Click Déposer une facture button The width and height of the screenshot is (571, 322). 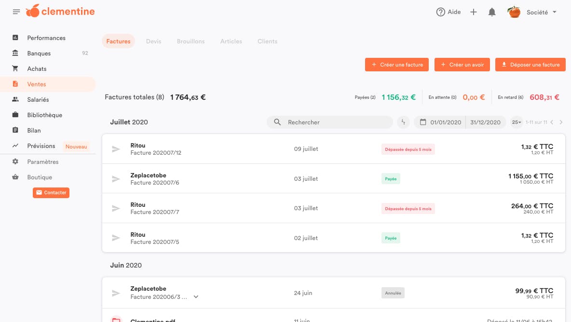coord(530,65)
